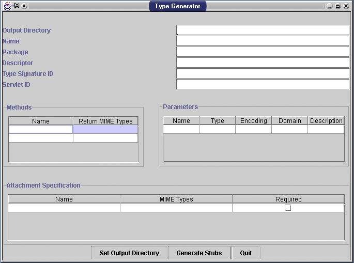The height and width of the screenshot is (263, 354).
Task: Click the round shade button beside the pin
Action: (x=24, y=6)
